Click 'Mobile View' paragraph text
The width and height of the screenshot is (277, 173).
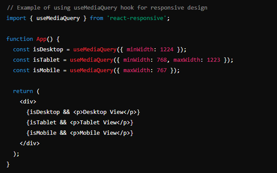point(98,133)
